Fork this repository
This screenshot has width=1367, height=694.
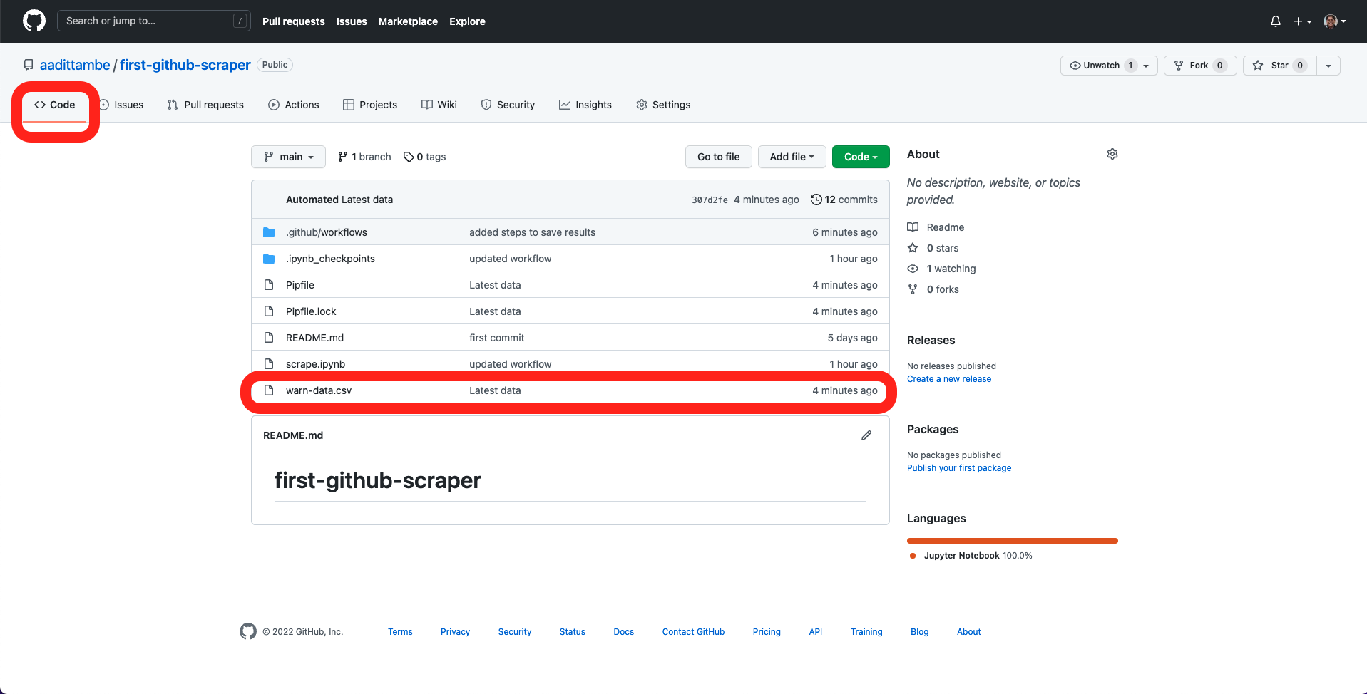(x=1200, y=66)
